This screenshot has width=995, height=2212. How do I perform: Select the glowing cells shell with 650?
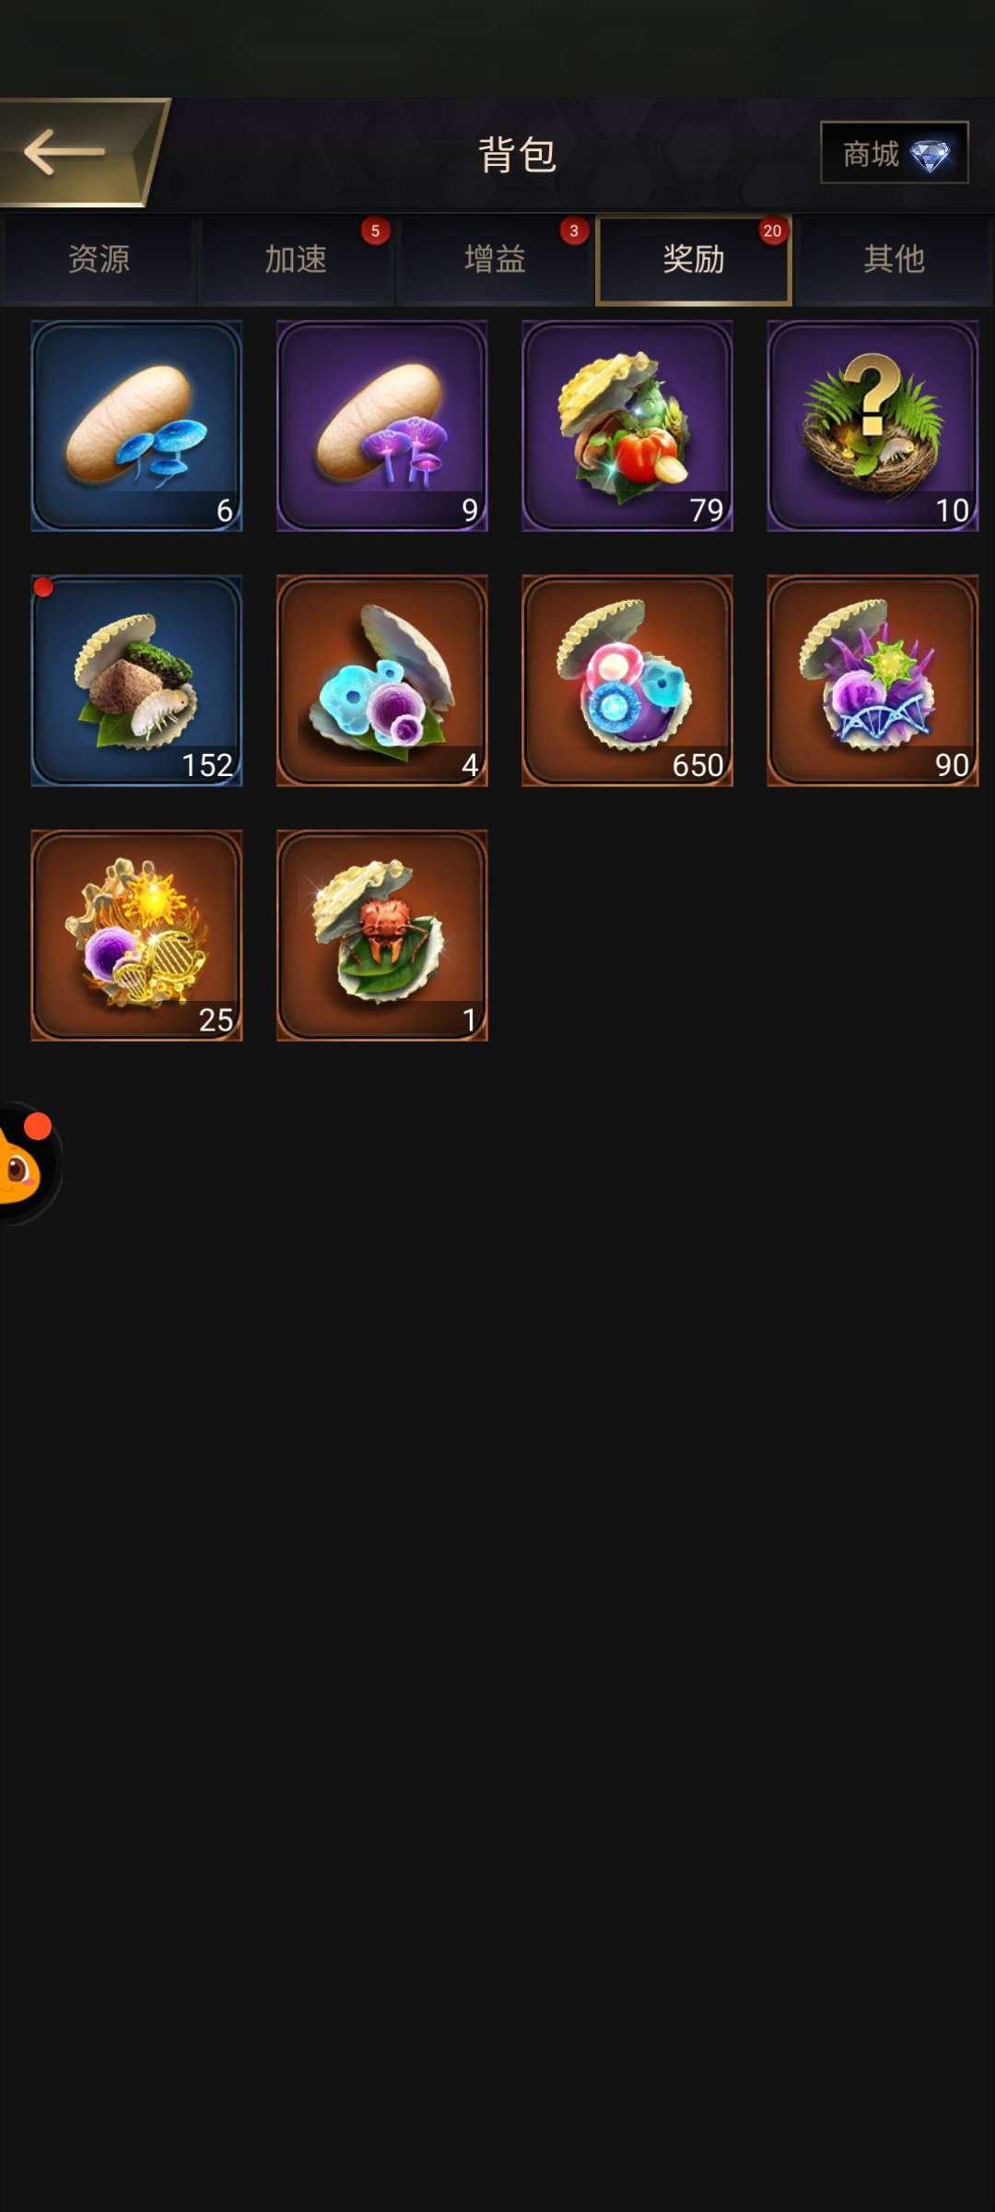tap(627, 680)
